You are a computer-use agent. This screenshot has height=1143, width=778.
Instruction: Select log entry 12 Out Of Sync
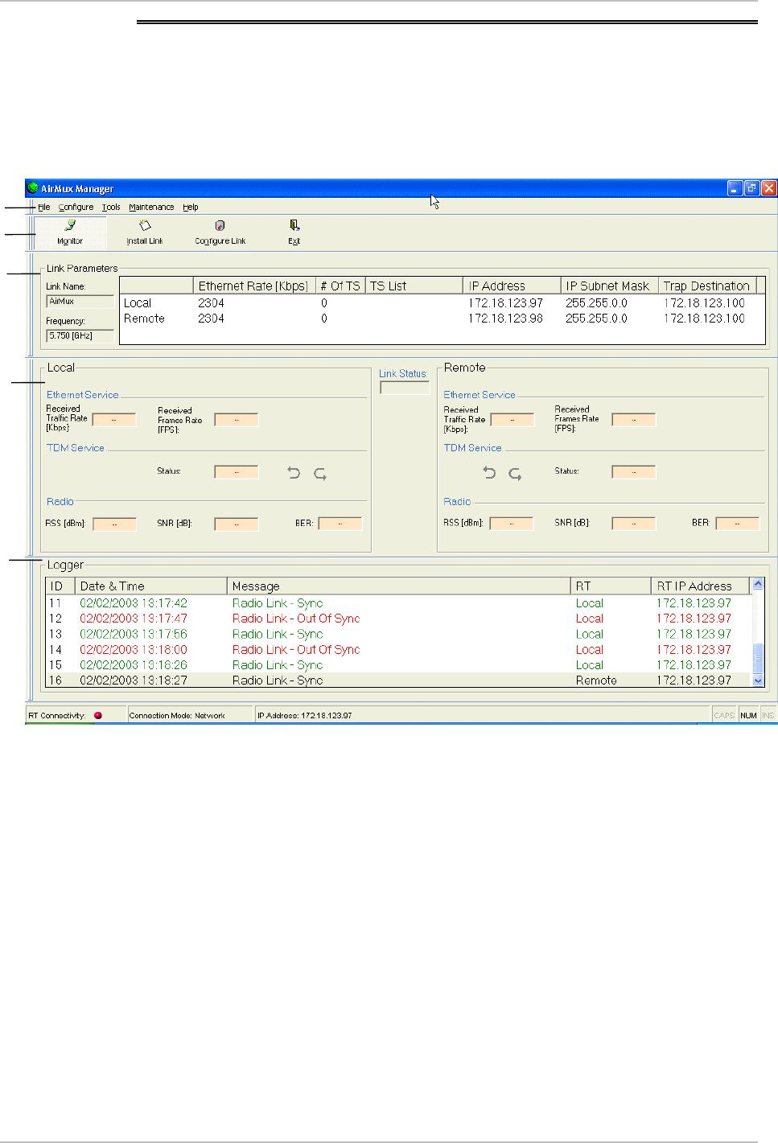[399, 619]
